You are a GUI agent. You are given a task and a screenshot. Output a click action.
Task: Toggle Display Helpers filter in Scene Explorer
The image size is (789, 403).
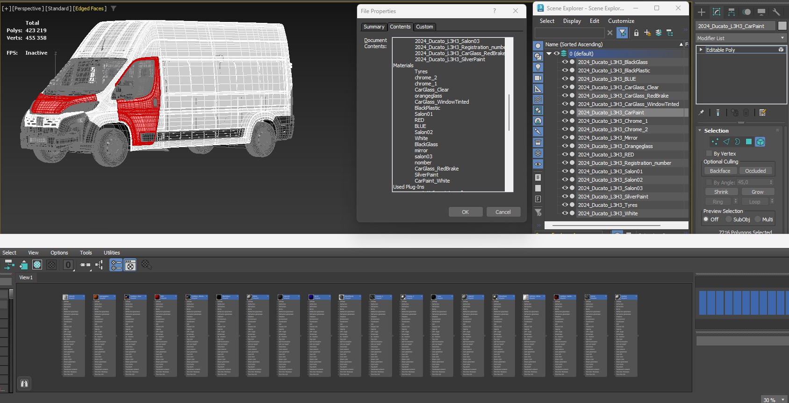pos(538,89)
